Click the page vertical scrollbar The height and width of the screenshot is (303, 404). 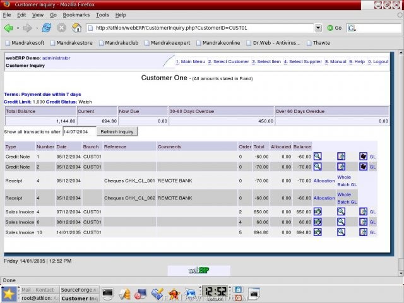pyautogui.click(x=401, y=163)
